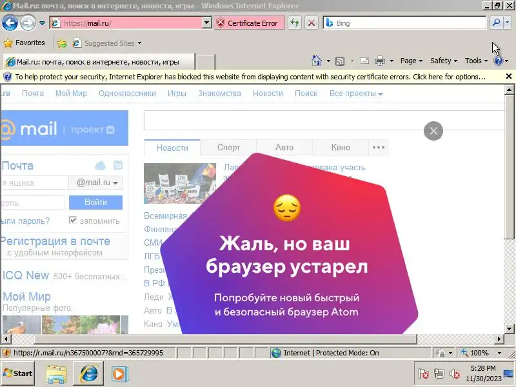Open the recent pages dropdown beside Forward
This screenshot has height=387, width=516.
pos(42,23)
